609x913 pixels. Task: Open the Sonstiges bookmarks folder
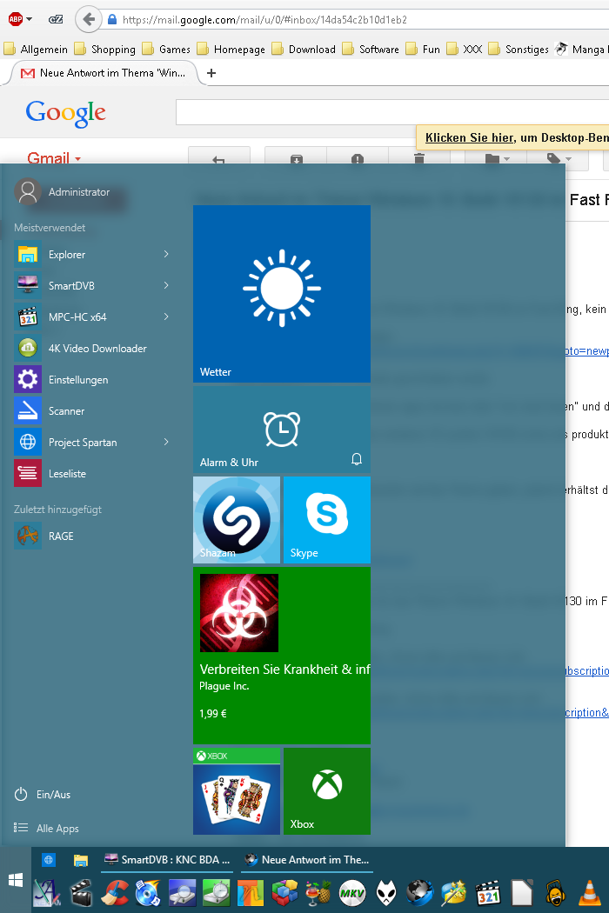click(519, 49)
